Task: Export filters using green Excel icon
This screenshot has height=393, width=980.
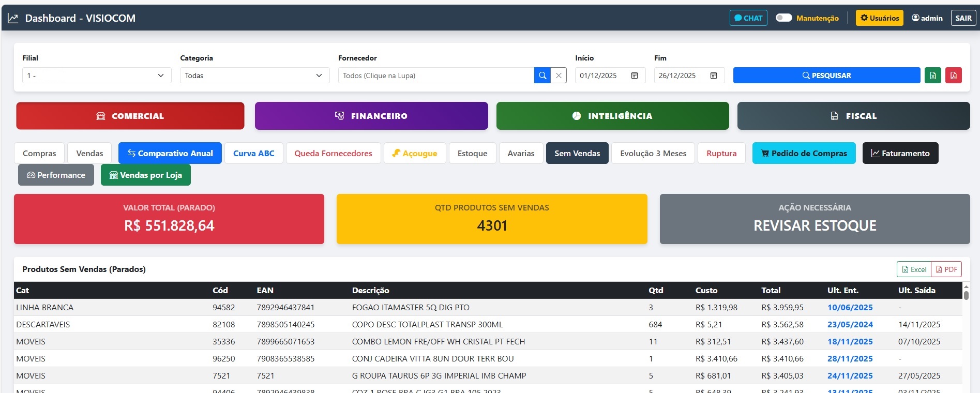Action: pyautogui.click(x=932, y=75)
